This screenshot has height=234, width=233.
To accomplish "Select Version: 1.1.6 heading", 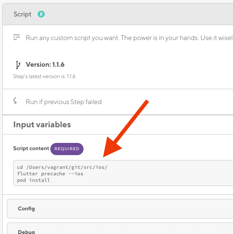I will pyautogui.click(x=45, y=64).
